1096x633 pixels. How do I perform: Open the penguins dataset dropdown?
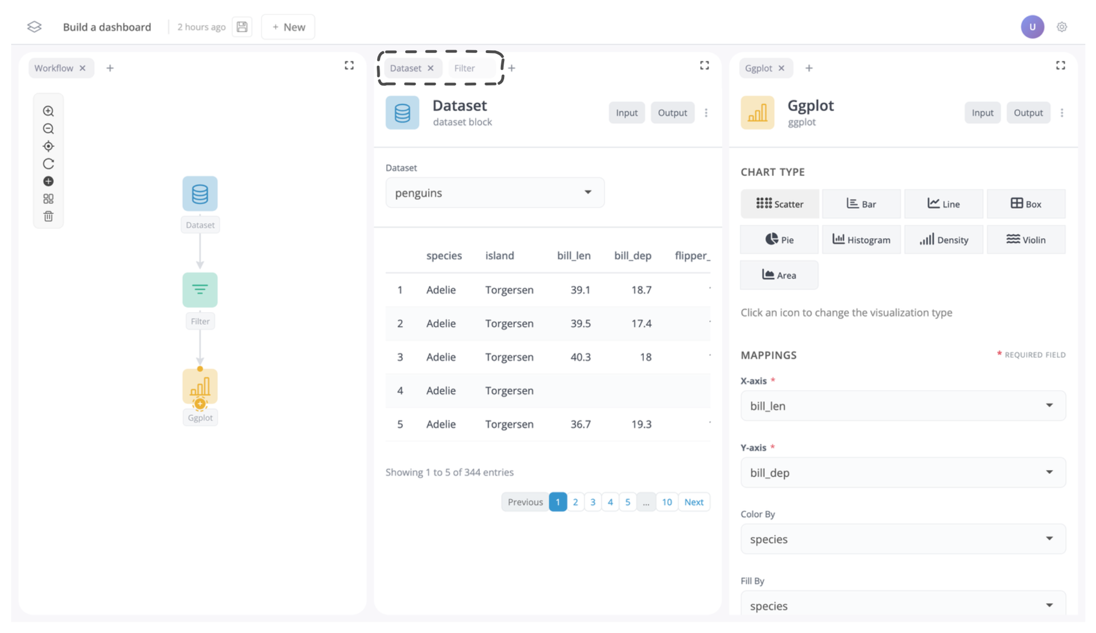[x=495, y=193]
